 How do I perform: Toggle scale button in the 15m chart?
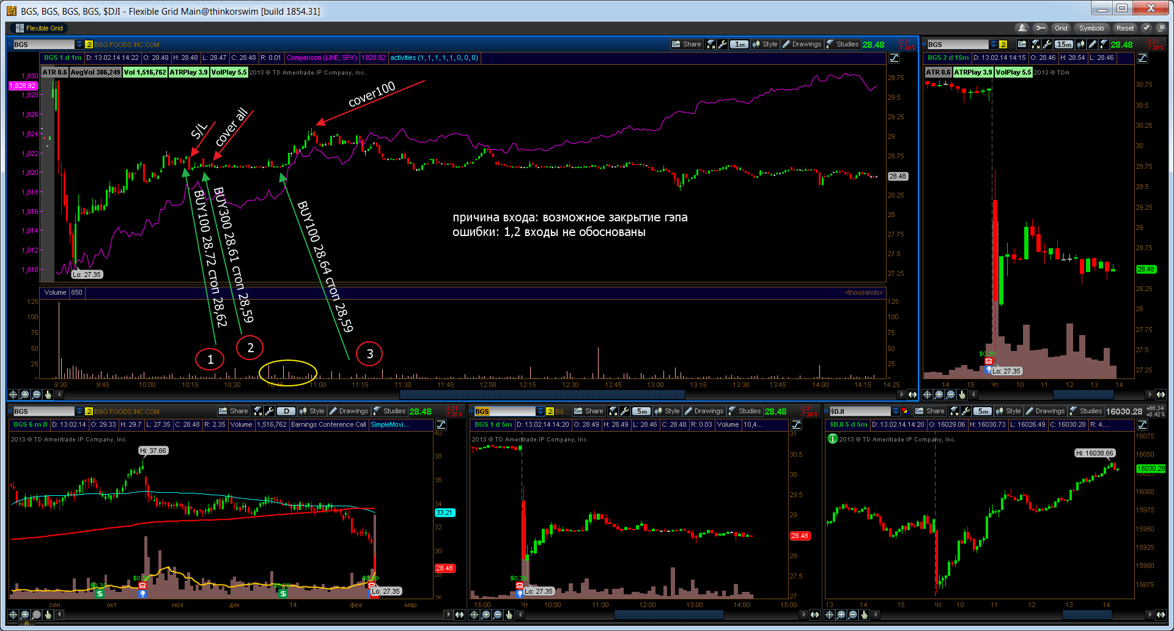[x=1142, y=58]
